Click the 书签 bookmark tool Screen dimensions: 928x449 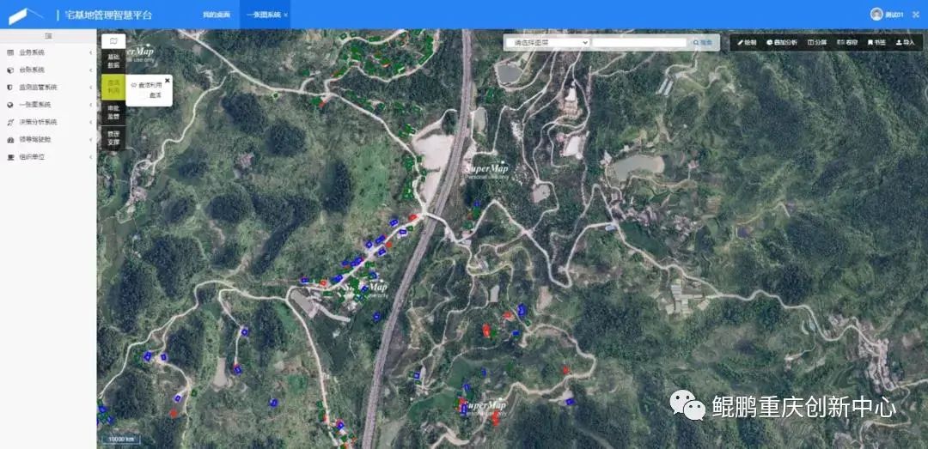point(876,42)
